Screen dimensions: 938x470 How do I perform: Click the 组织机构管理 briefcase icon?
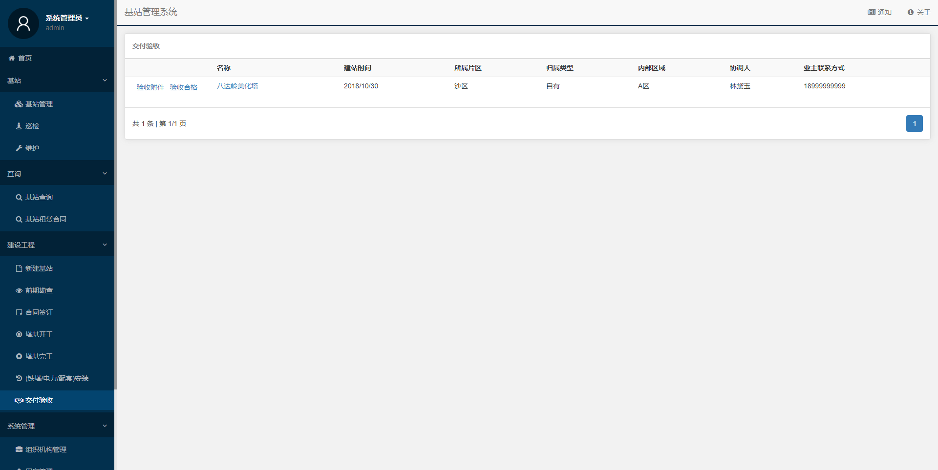[x=19, y=450]
